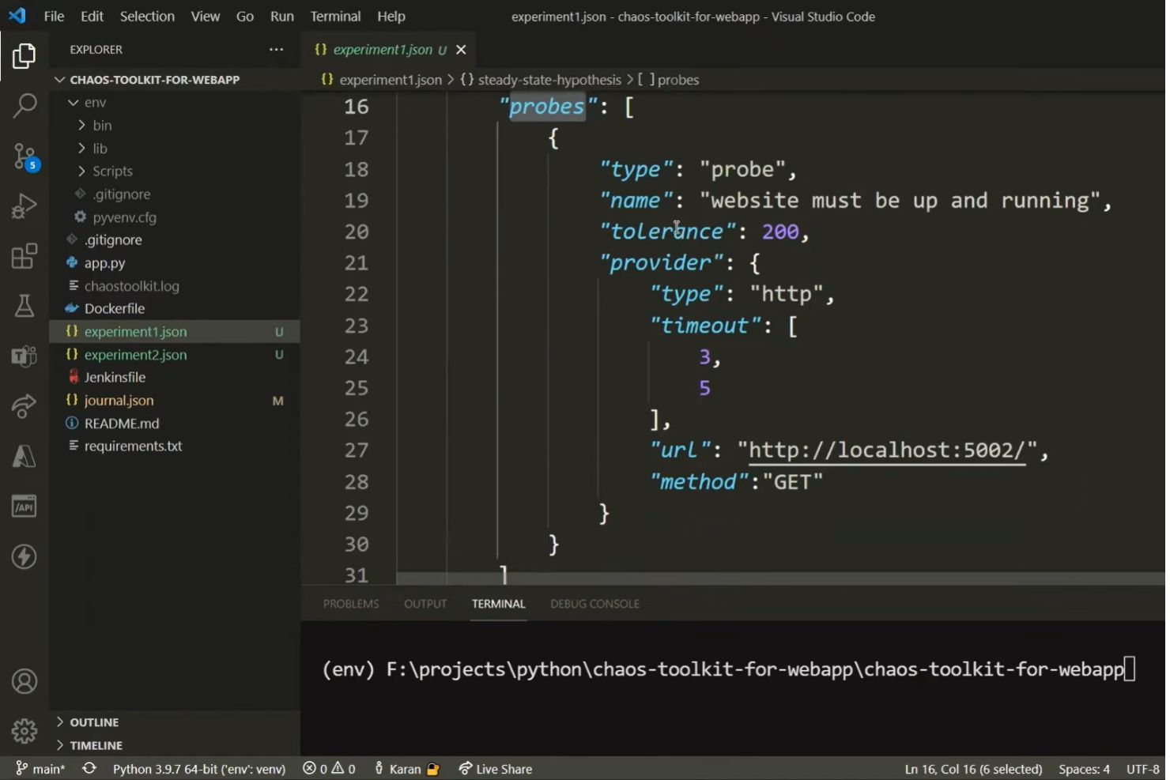Open the Jenkinsfile
1170x780 pixels.
pyautogui.click(x=115, y=378)
